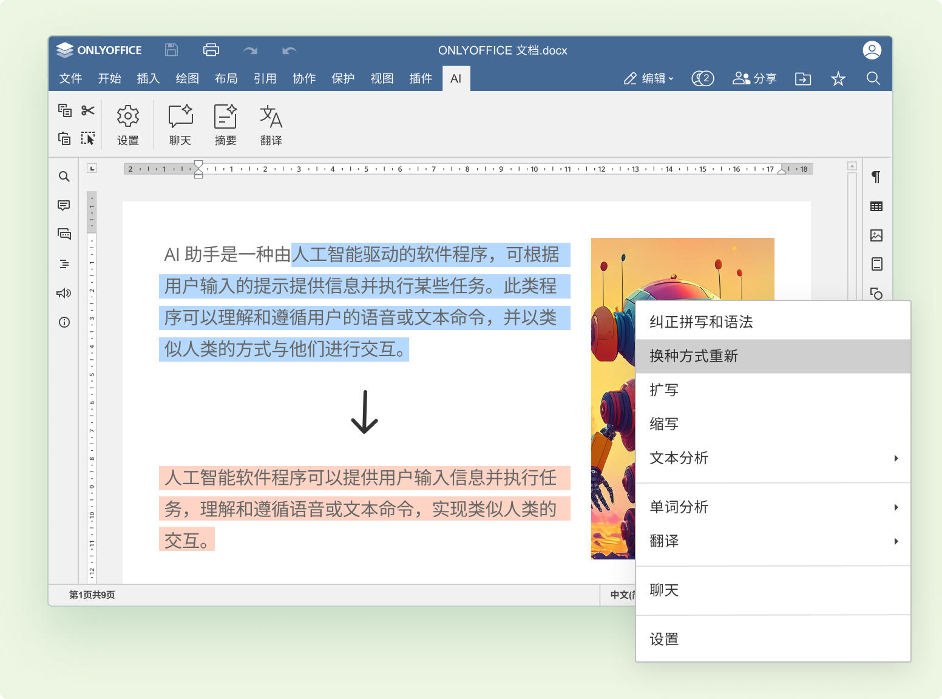Expand the 翻译 submenu in context menu
The width and height of the screenshot is (942, 699).
tap(772, 541)
